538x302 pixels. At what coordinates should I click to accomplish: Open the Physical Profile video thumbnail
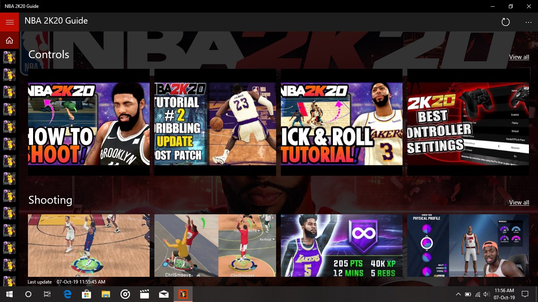click(x=468, y=246)
